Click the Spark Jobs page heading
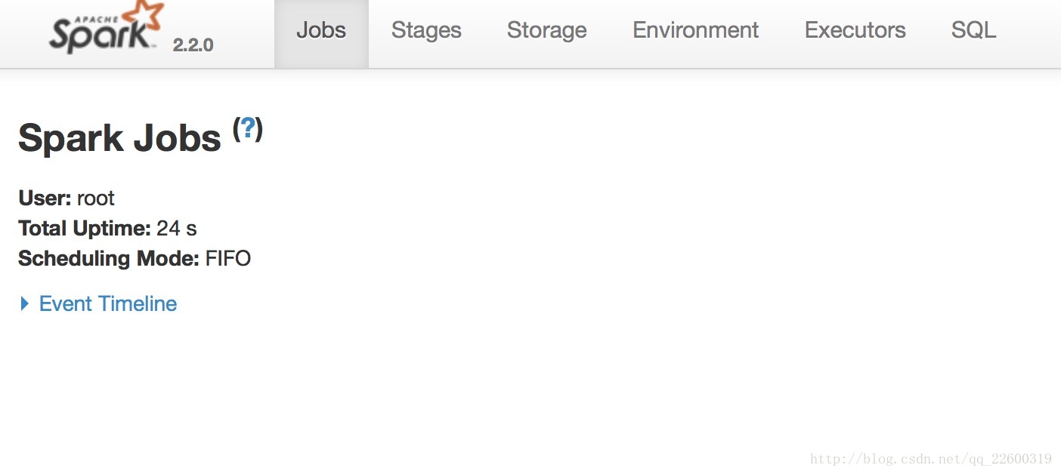Image resolution: width=1061 pixels, height=474 pixels. point(119,138)
